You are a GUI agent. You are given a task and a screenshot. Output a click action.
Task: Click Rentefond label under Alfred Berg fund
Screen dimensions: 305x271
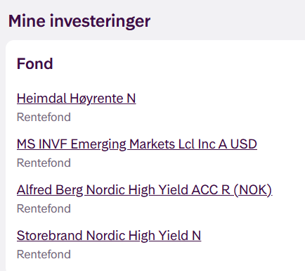click(x=44, y=208)
